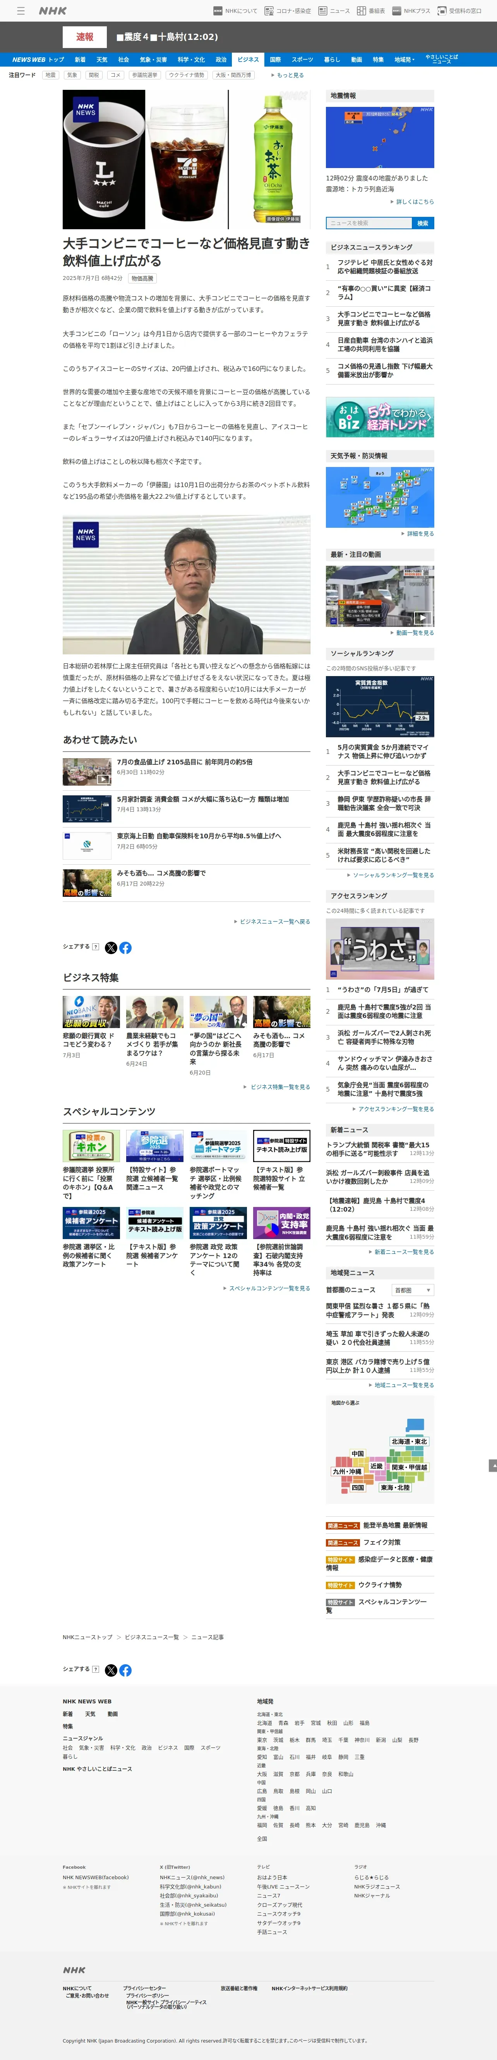This screenshot has height=2060, width=497.
Task: Open the earthquake map thumbnail
Action: pyautogui.click(x=380, y=137)
